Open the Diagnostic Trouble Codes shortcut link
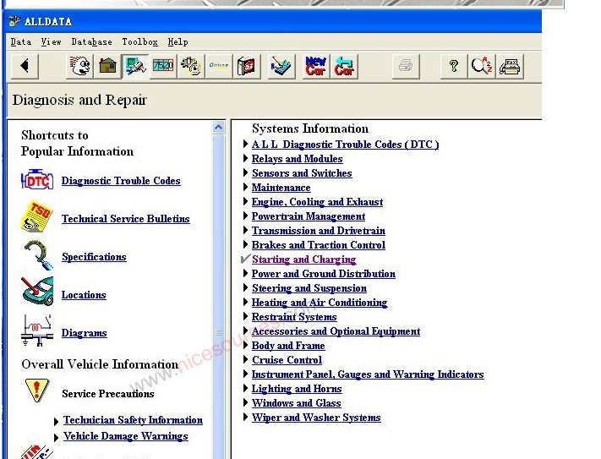Screen dimensions: 601x459 tap(121, 181)
